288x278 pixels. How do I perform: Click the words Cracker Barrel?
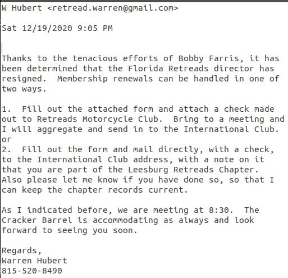[x=37, y=220]
